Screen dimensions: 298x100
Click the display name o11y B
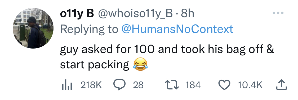coord(77,14)
